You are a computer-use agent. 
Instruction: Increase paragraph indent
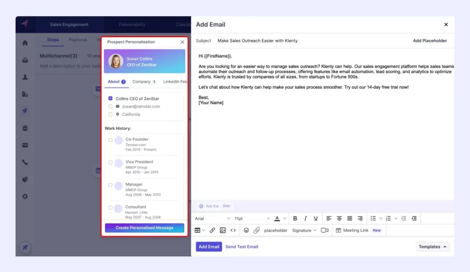click(414, 218)
